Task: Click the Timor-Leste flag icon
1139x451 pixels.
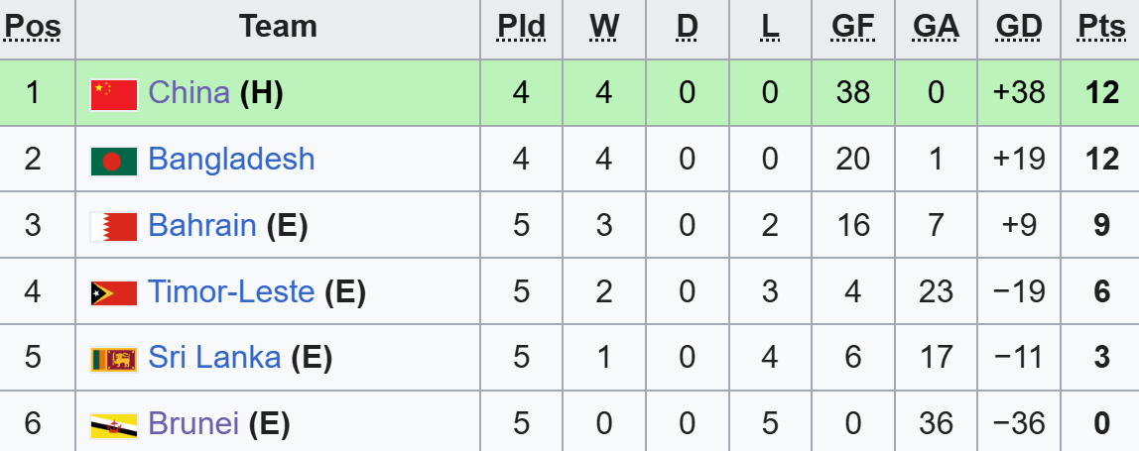Action: point(113,292)
